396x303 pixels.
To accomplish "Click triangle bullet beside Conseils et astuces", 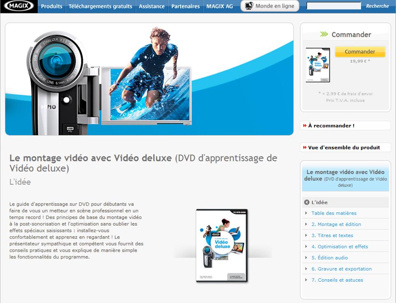I will [x=306, y=280].
